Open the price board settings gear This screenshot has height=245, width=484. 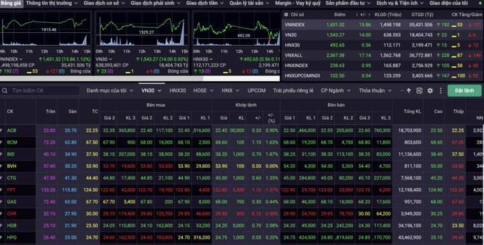pos(430,91)
